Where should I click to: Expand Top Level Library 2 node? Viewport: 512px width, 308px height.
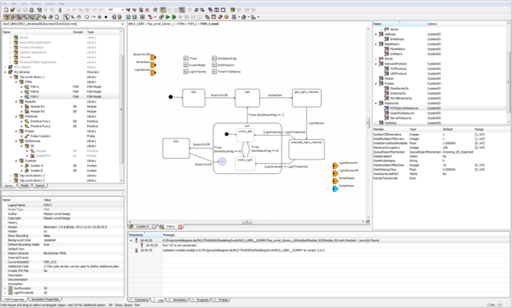pos(10,176)
